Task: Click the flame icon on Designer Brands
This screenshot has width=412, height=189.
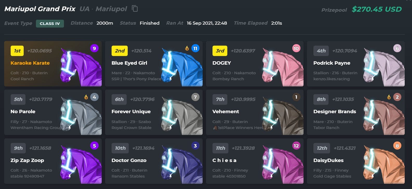Action: tap(389, 97)
